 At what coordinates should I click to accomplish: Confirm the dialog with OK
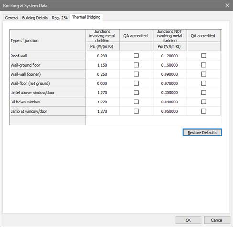point(188,220)
